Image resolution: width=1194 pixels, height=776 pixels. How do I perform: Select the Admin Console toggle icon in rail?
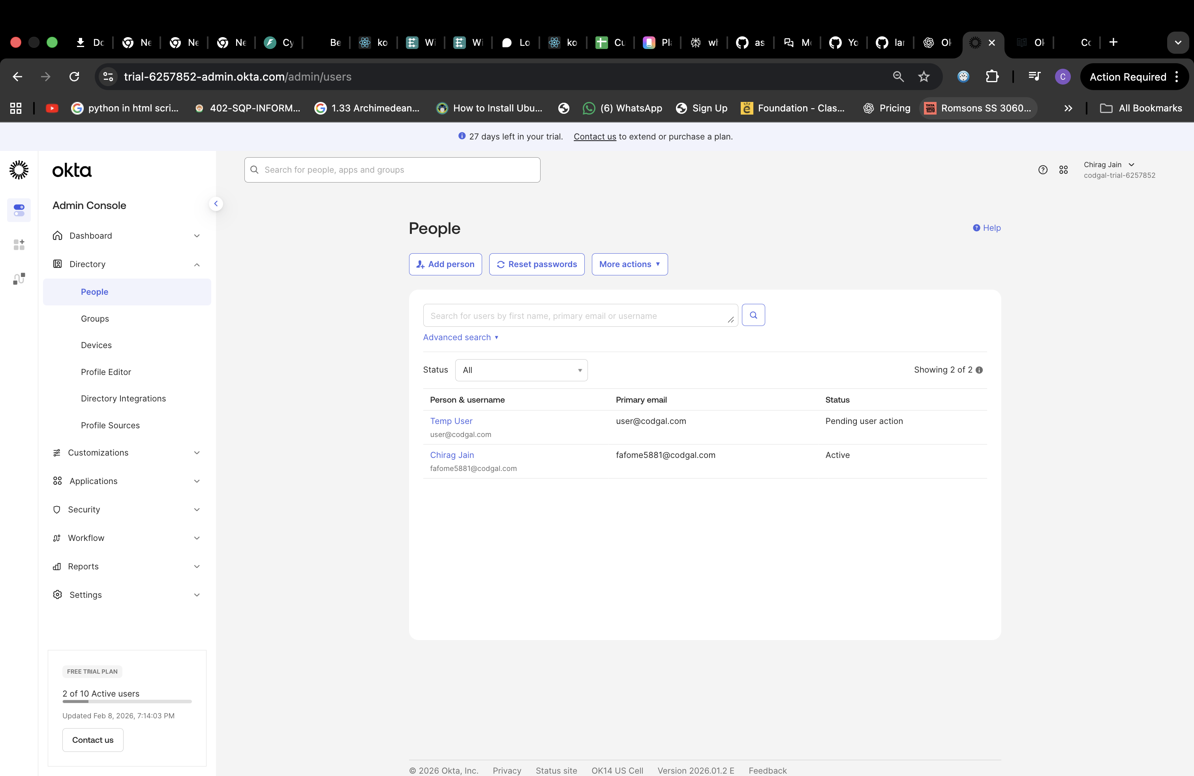19,210
